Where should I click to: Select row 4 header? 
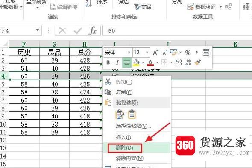[4, 76]
